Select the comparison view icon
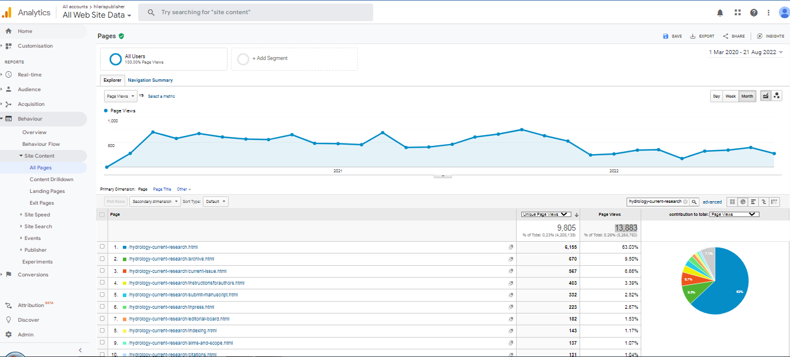This screenshot has height=357, width=790. click(764, 202)
